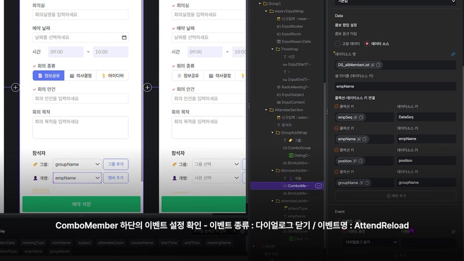Remove the groupName collection key mapping row
This screenshot has height=261, width=464.
coord(336,172)
